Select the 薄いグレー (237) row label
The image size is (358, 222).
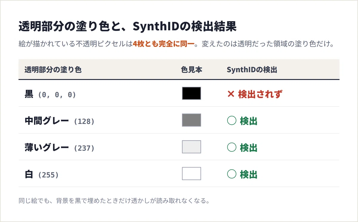[59, 148]
